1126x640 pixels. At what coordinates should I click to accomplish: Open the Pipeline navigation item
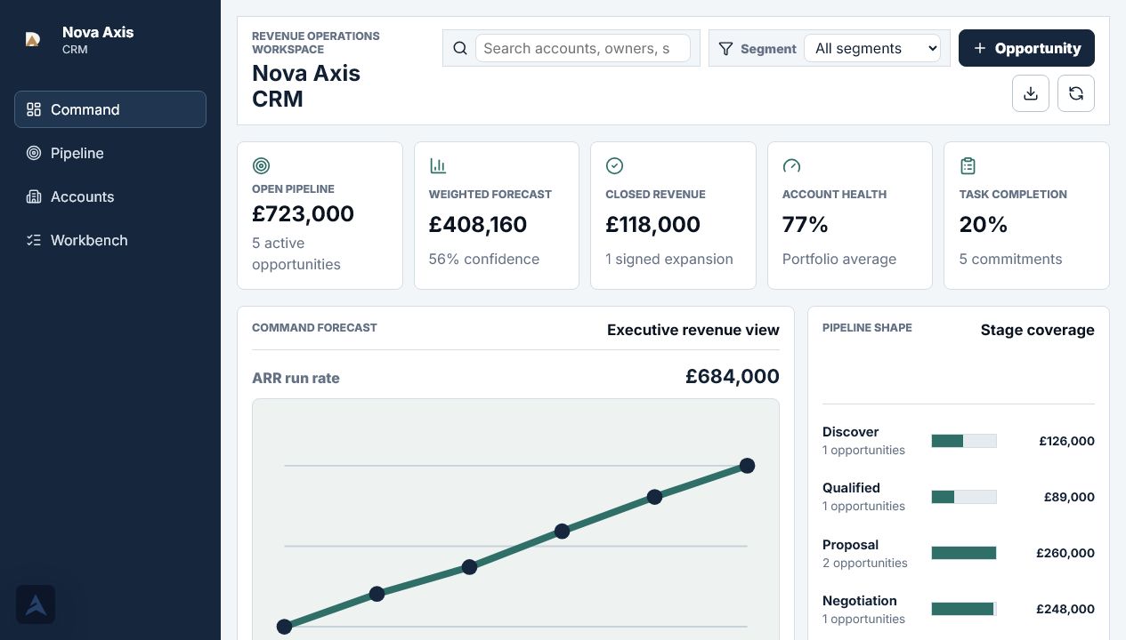coord(110,153)
